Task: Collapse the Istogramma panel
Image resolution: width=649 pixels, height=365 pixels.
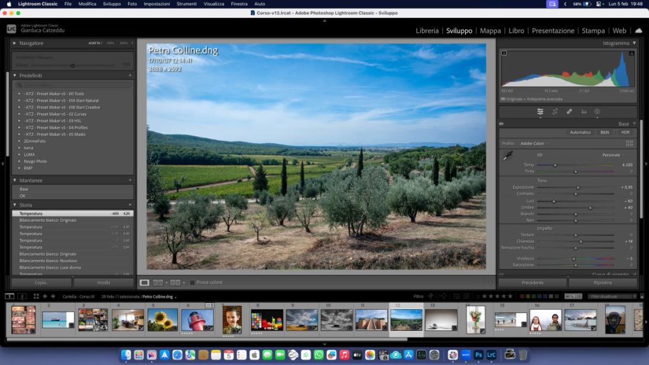Action: click(634, 43)
